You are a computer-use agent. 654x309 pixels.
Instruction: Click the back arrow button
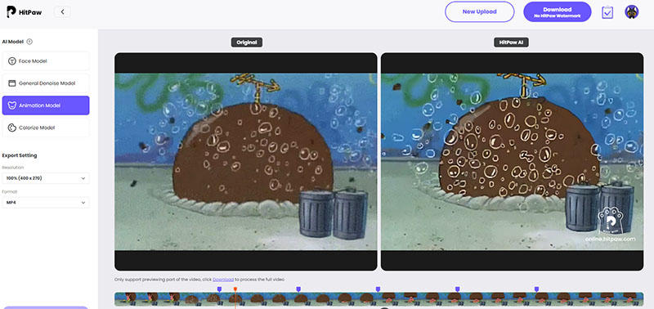coord(63,11)
